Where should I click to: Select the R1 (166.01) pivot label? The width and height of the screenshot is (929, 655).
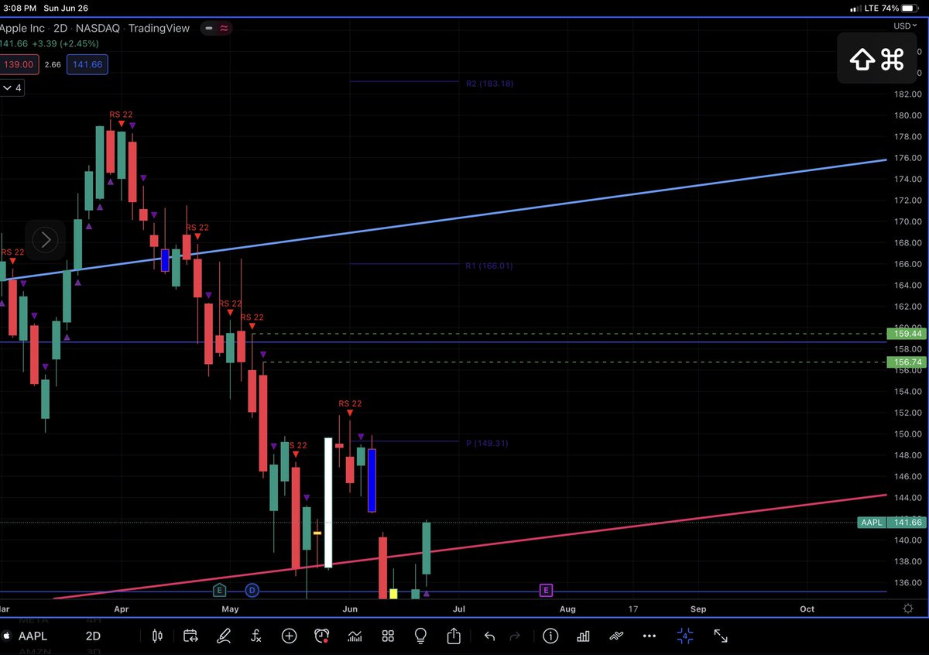(488, 266)
